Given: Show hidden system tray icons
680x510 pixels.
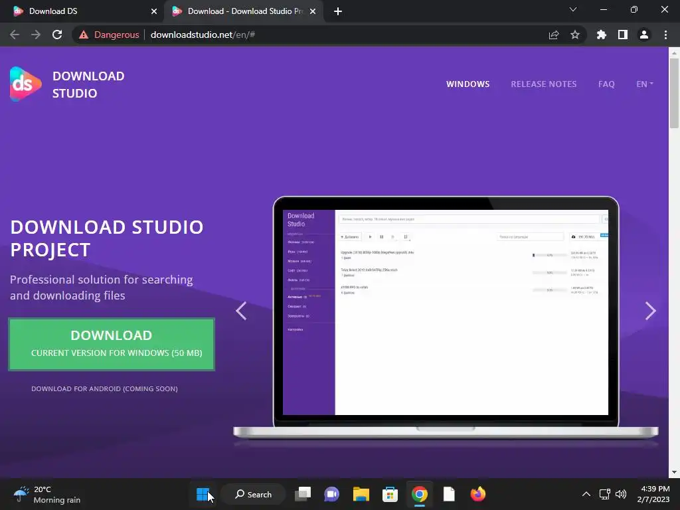Looking at the screenshot, I should click(x=586, y=494).
